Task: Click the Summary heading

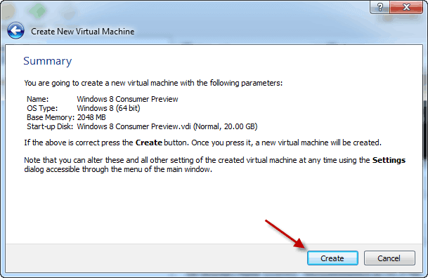Action: click(48, 61)
